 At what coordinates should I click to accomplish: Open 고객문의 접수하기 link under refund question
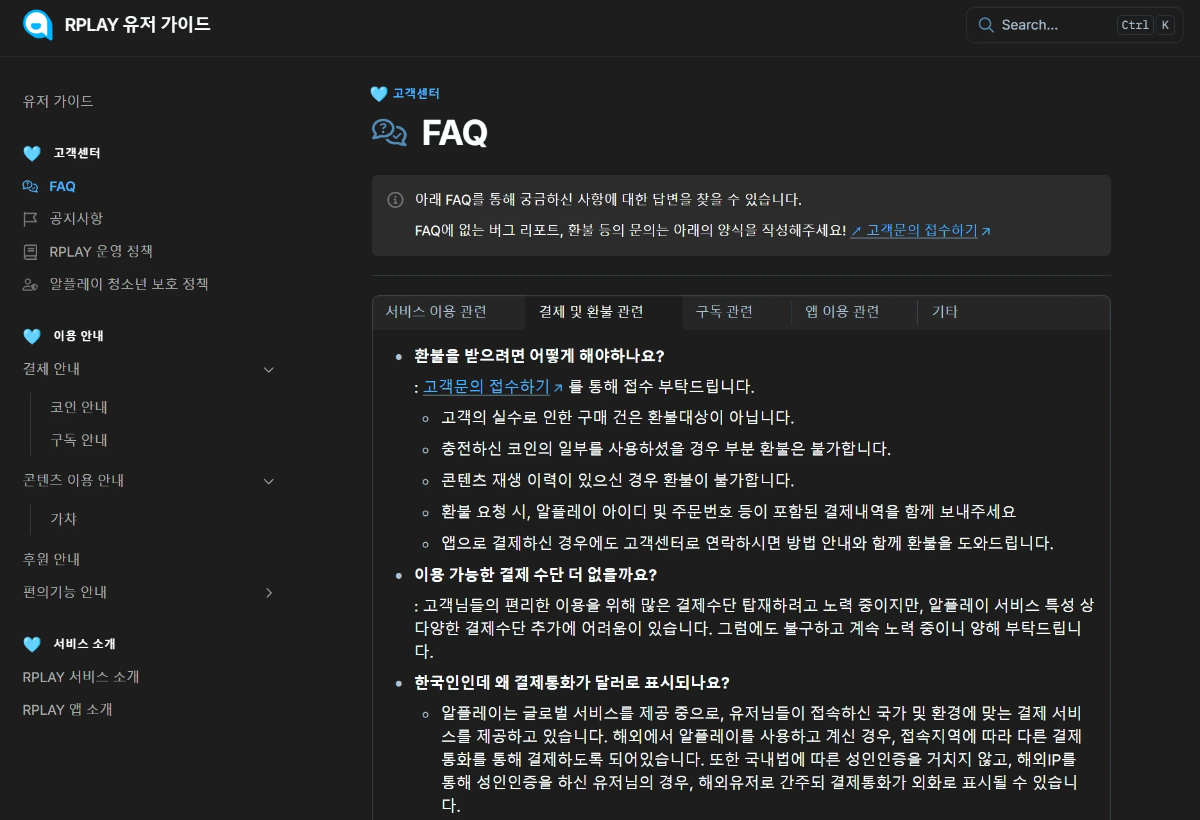486,386
